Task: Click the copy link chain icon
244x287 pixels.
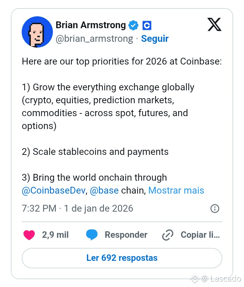Action: (168, 235)
